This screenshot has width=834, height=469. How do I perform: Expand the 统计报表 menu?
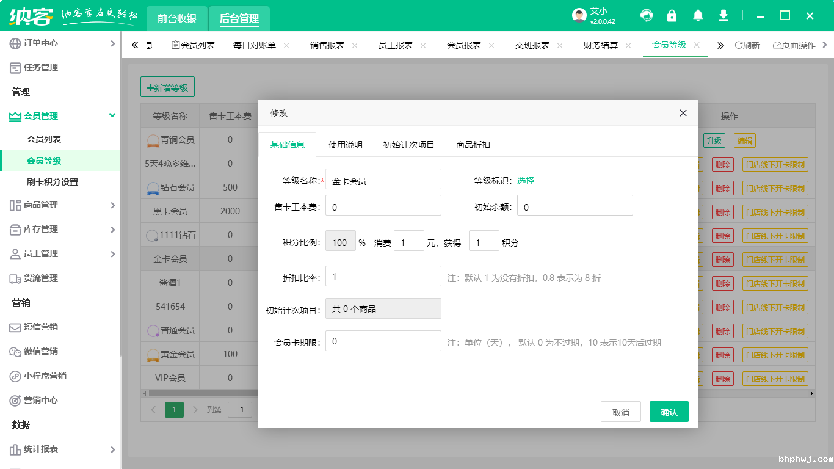(112, 449)
